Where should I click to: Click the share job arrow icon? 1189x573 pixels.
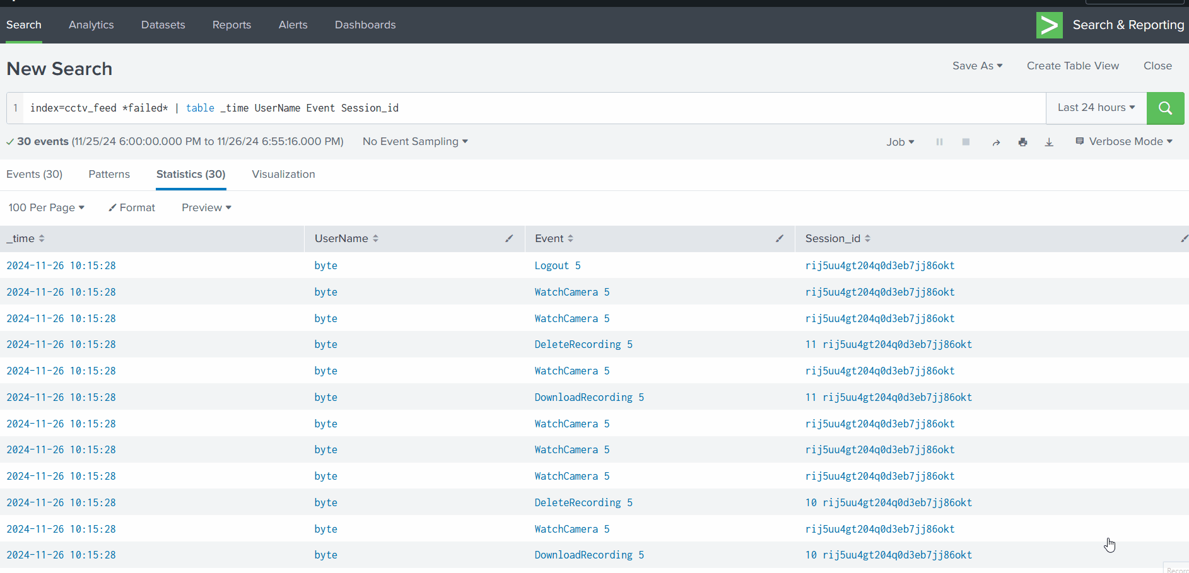[996, 142]
